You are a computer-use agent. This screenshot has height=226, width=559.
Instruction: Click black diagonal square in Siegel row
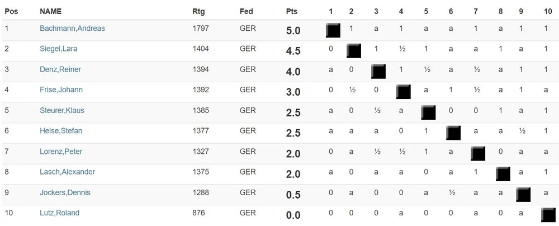point(354,51)
